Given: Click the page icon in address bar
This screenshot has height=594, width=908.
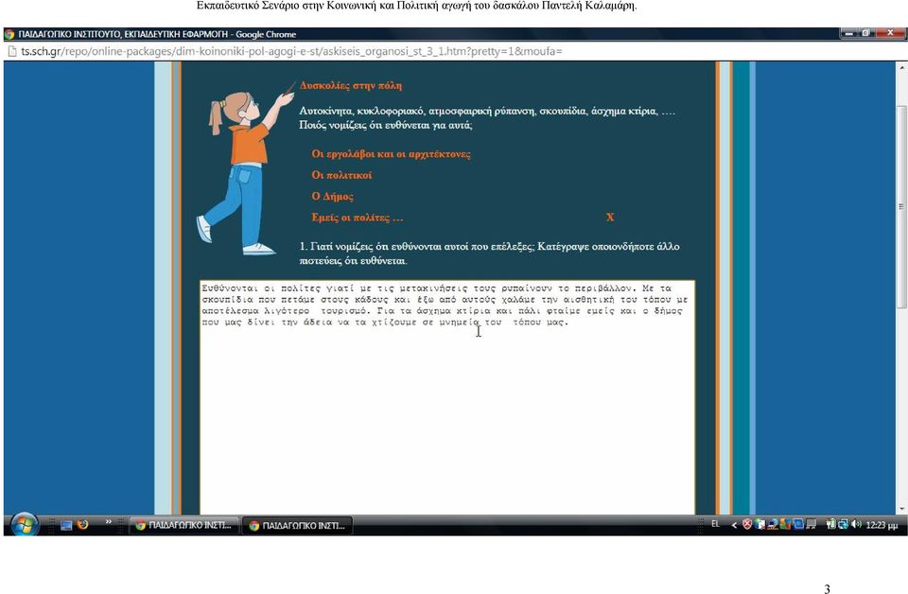Looking at the screenshot, I should pyautogui.click(x=11, y=51).
